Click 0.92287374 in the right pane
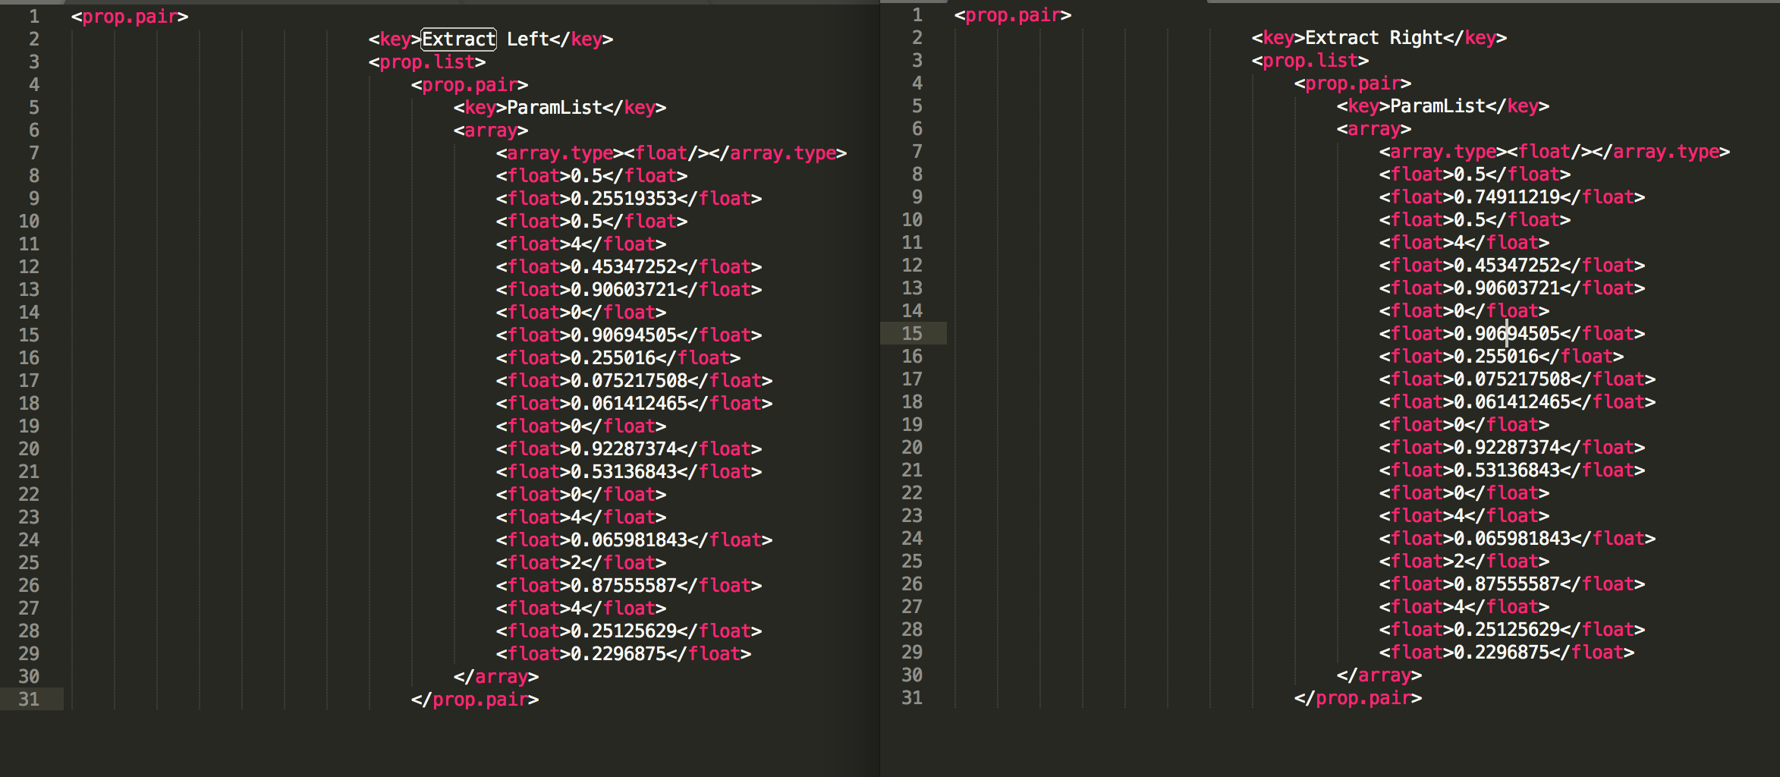 coord(1507,447)
